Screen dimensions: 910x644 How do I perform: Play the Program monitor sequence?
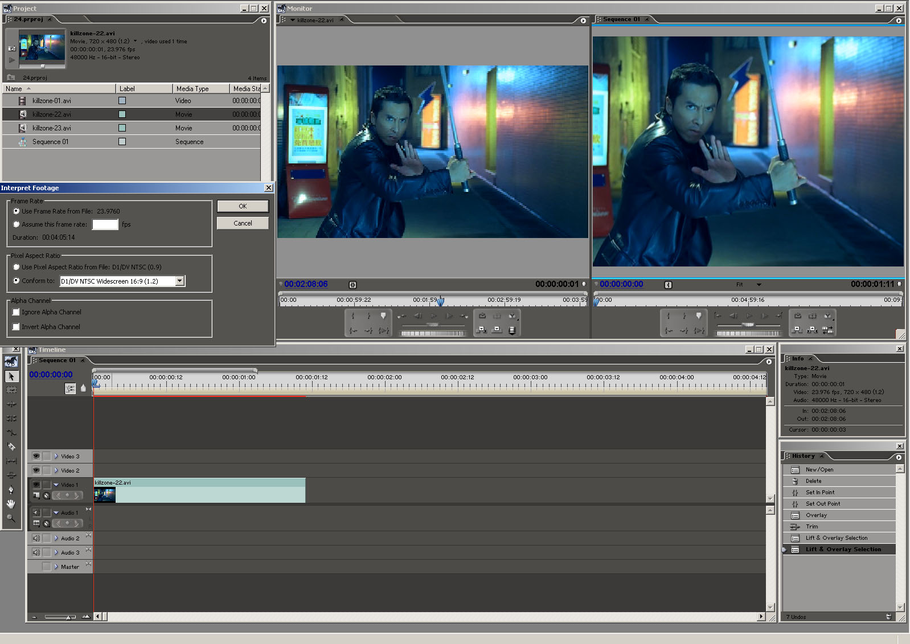pyautogui.click(x=749, y=316)
